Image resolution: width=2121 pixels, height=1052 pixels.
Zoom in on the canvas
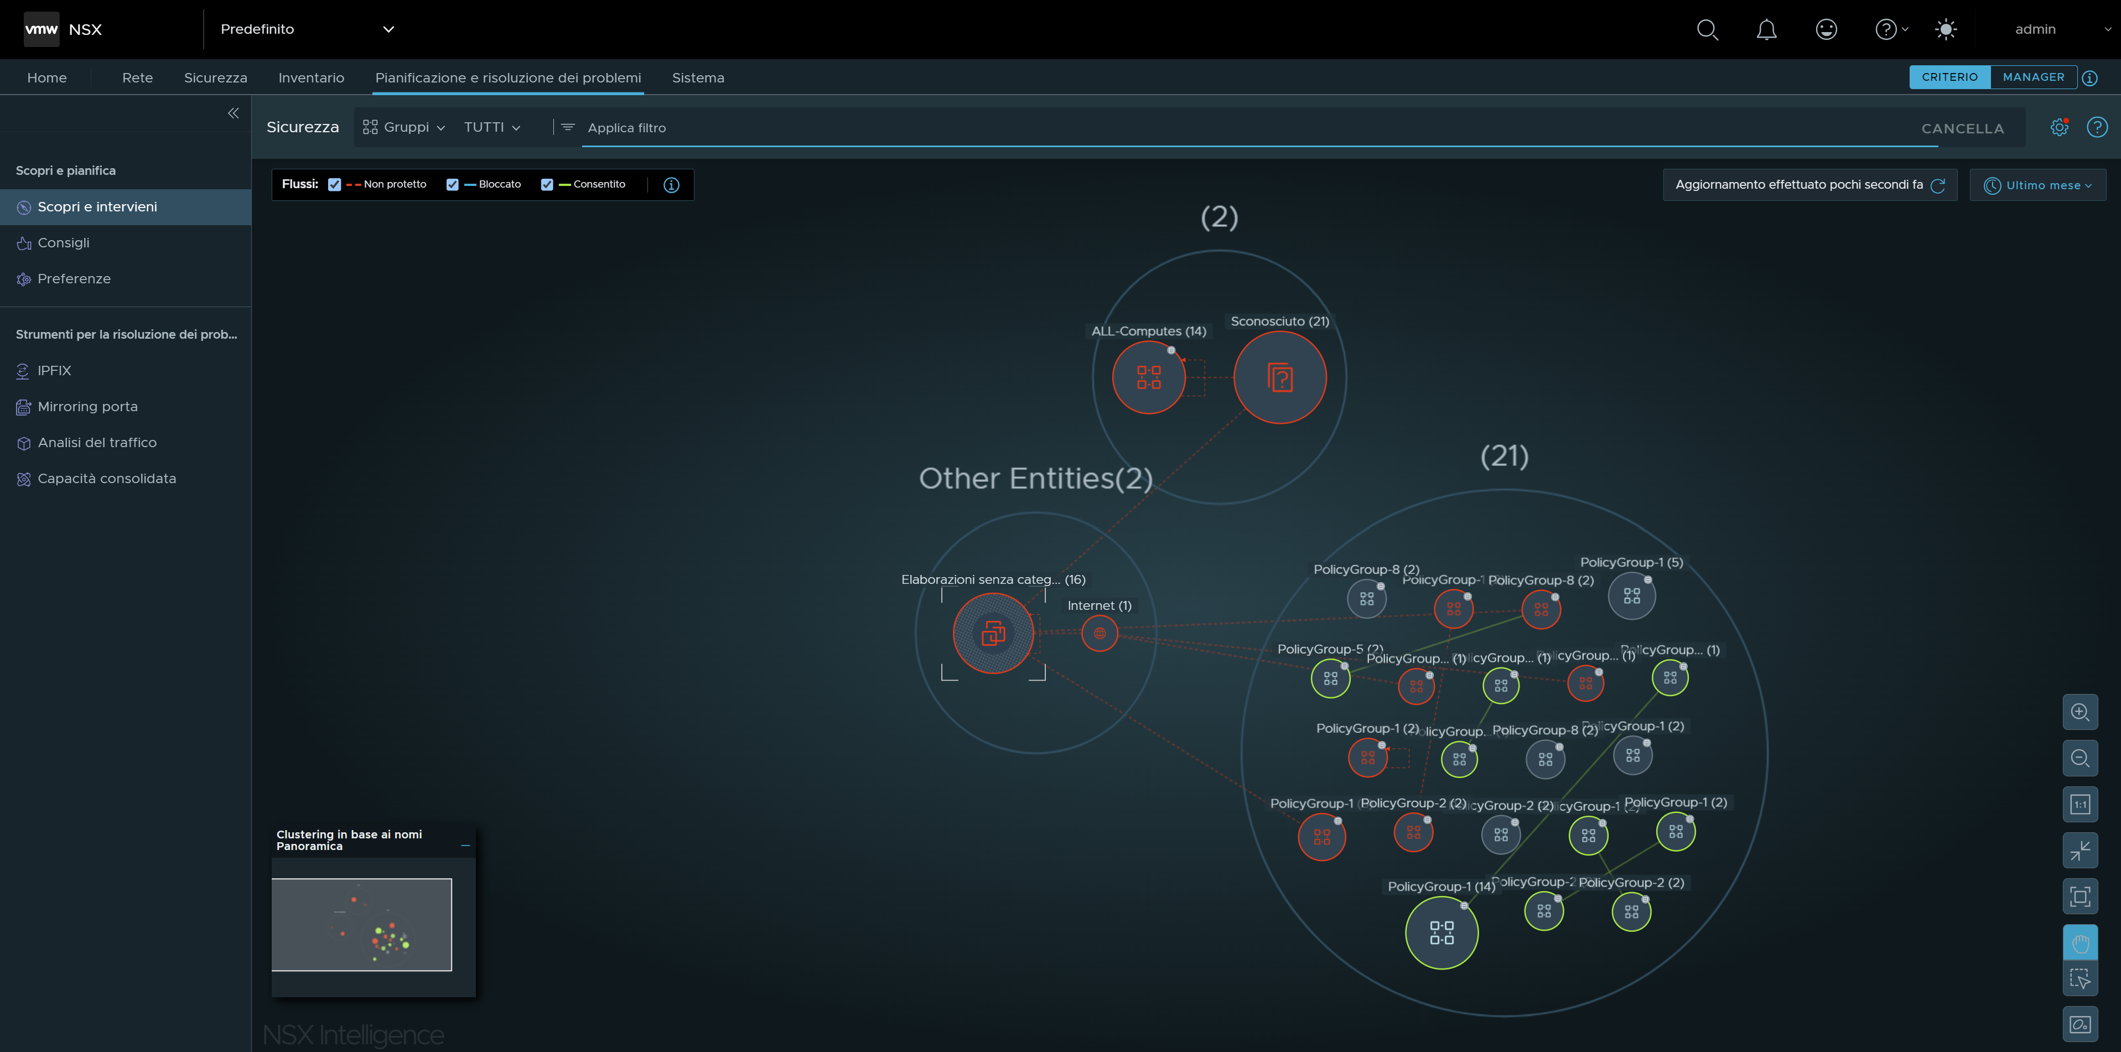[x=2080, y=713]
